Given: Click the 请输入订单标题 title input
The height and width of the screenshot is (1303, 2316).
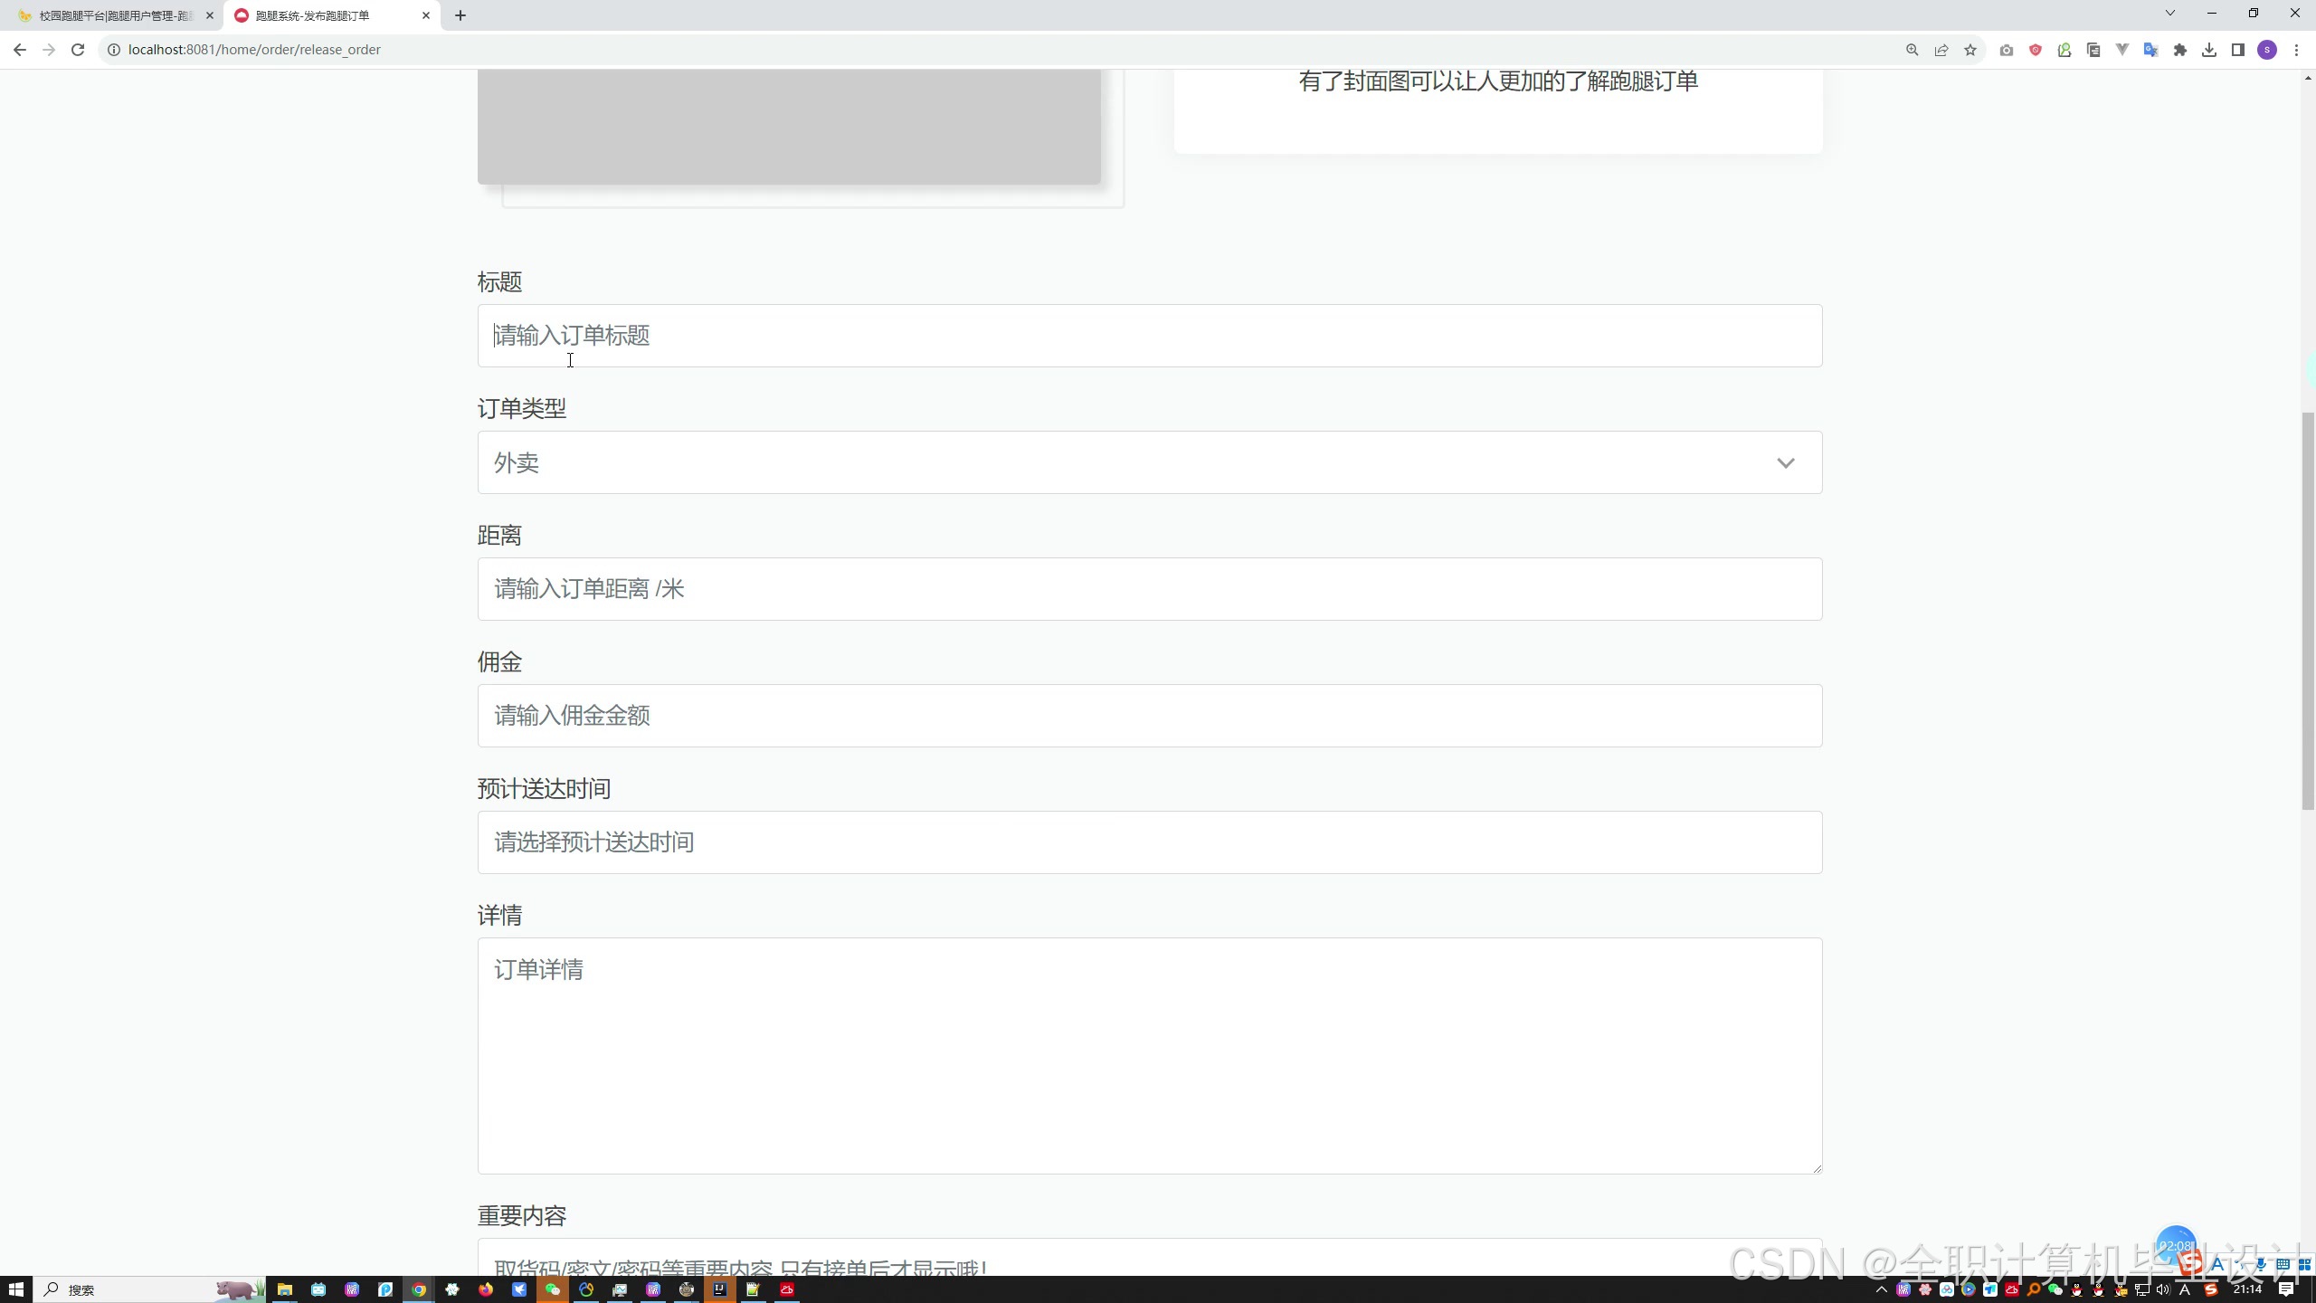Looking at the screenshot, I should click(1149, 336).
